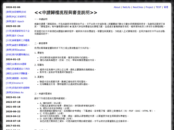Open the [教學] Deadwo article link
The height and width of the screenshot is (130, 174).
15,50
